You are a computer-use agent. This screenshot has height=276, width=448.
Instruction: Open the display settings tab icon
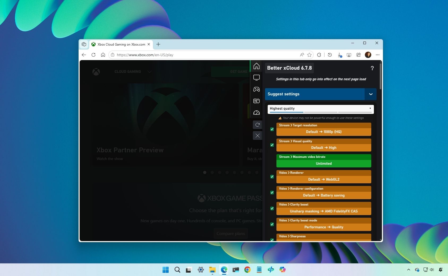tap(256, 78)
